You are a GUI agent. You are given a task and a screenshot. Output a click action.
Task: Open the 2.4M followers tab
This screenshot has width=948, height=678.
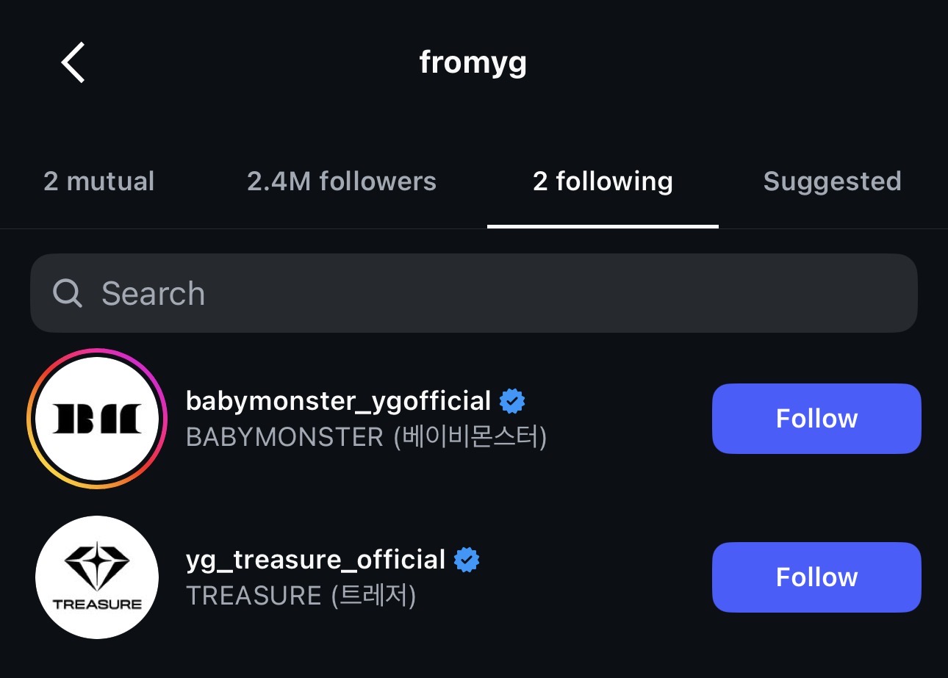coord(342,181)
